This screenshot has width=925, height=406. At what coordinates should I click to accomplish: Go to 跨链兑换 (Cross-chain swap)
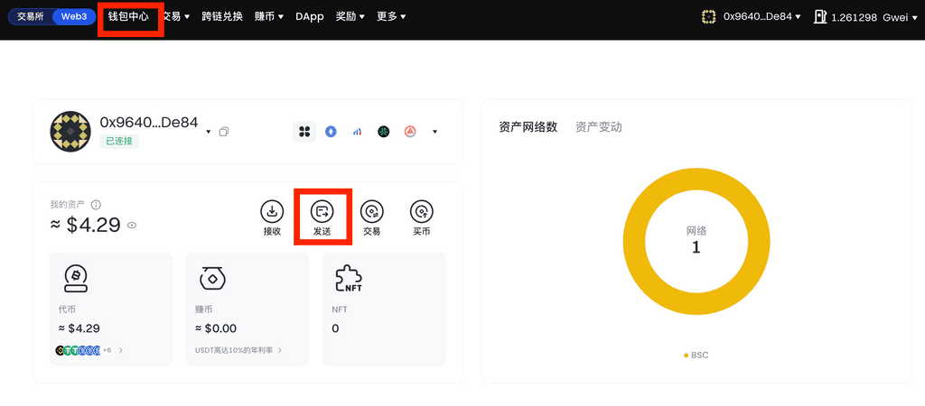pos(222,16)
